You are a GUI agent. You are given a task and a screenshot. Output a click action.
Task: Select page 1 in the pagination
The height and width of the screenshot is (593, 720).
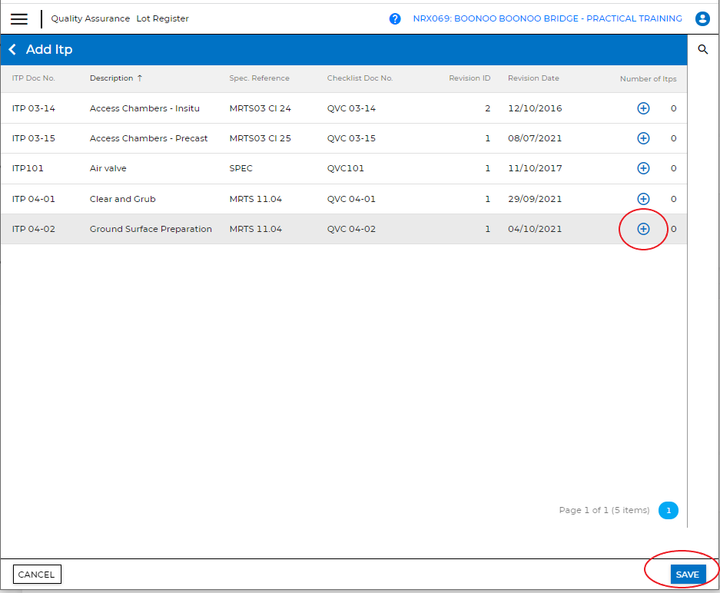pyautogui.click(x=669, y=510)
